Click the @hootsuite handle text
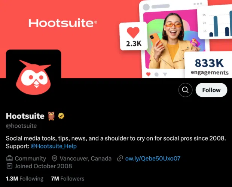Screen dimensions: 232x187 [x=21, y=126]
